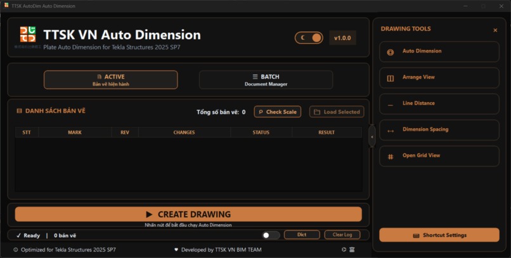The height and width of the screenshot is (258, 511).
Task: Collapse the Drawing Tools side panel handle
Action: pos(372,137)
